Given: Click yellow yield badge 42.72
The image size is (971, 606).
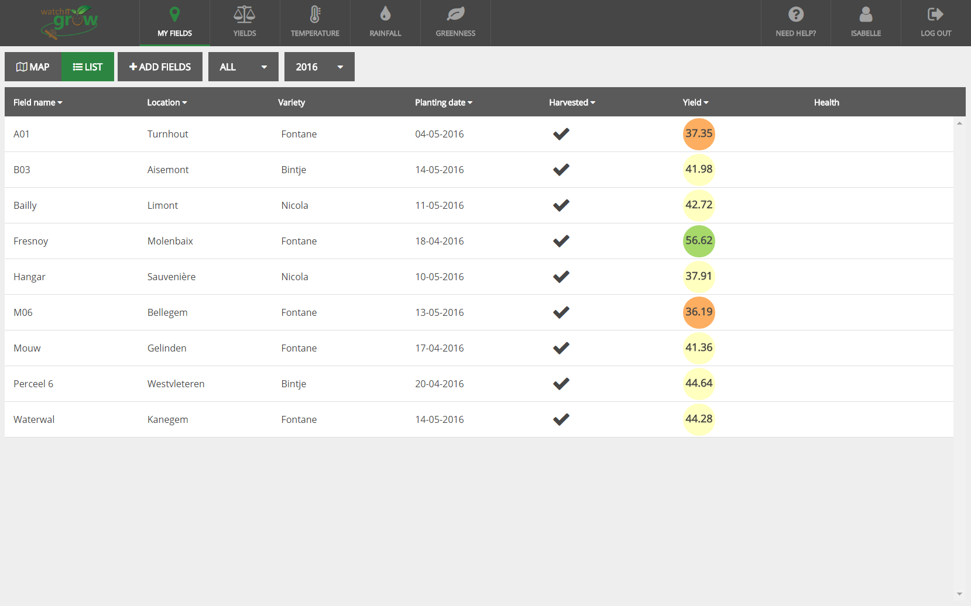Looking at the screenshot, I should pyautogui.click(x=699, y=205).
